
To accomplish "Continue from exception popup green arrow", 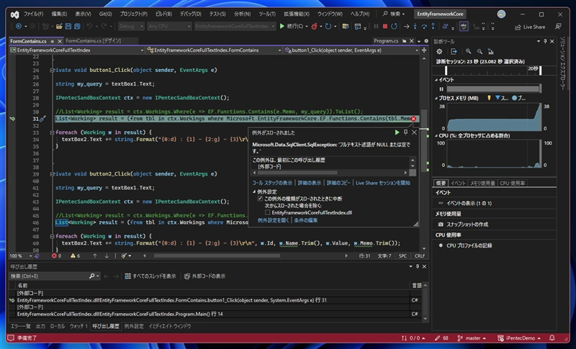I will pyautogui.click(x=397, y=132).
